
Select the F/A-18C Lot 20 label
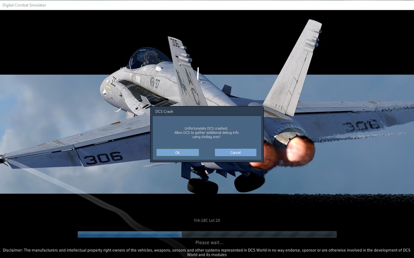(207, 220)
